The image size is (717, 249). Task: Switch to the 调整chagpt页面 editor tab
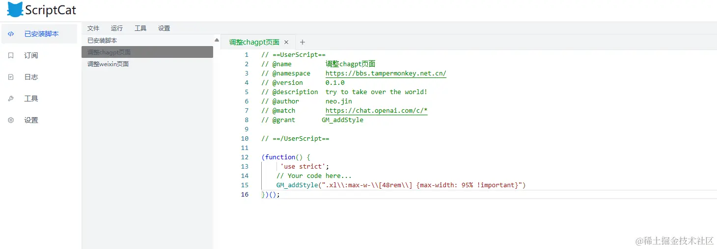pyautogui.click(x=254, y=42)
